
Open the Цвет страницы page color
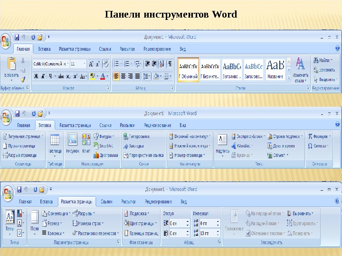pos(140,223)
